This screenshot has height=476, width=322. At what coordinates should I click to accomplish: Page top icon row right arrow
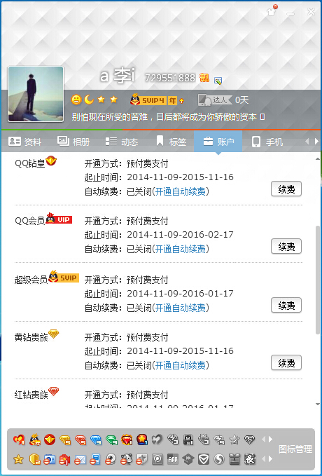pyautogui.click(x=271, y=440)
